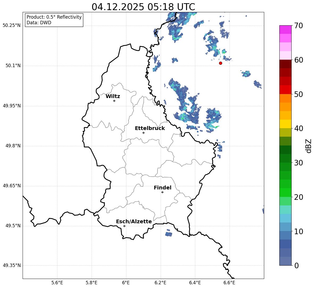Click the 49.35°N latitude label
This screenshot has width=315, height=288.
tap(12, 265)
